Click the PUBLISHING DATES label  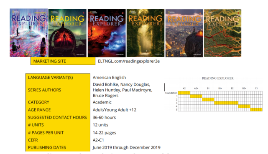(47, 147)
